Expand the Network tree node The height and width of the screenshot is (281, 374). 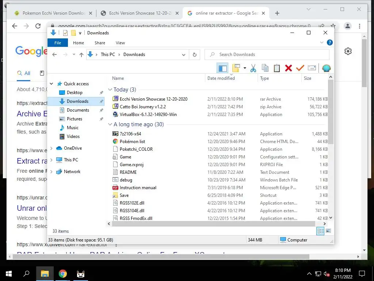coord(51,172)
